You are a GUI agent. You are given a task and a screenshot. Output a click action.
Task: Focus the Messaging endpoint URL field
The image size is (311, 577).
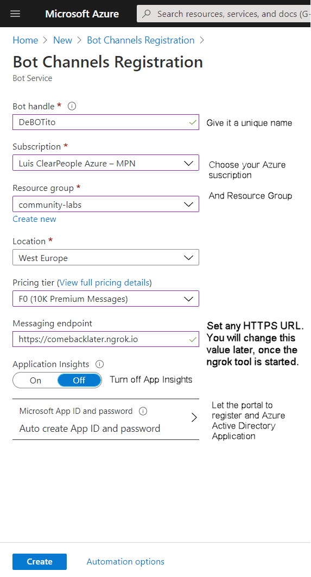(106, 339)
